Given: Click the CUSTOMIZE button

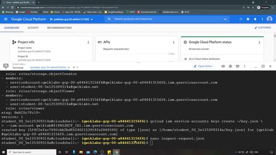Looking at the screenshot, I should pyautogui.click(x=263, y=28).
